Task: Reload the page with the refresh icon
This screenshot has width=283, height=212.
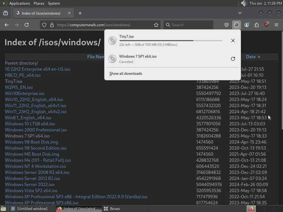Action: 27,25
